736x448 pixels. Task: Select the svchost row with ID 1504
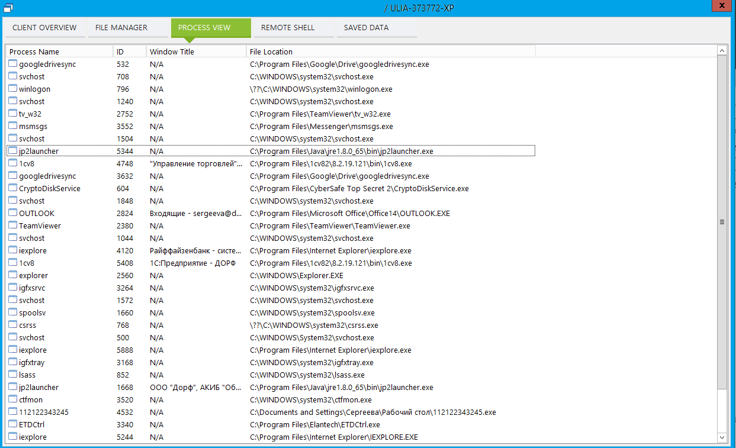tap(271, 138)
